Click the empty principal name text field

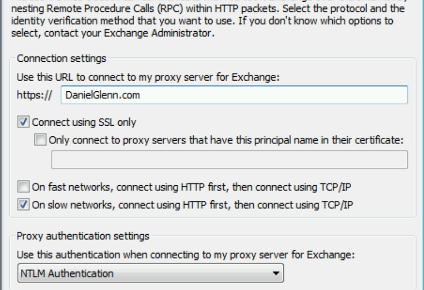[x=229, y=160]
